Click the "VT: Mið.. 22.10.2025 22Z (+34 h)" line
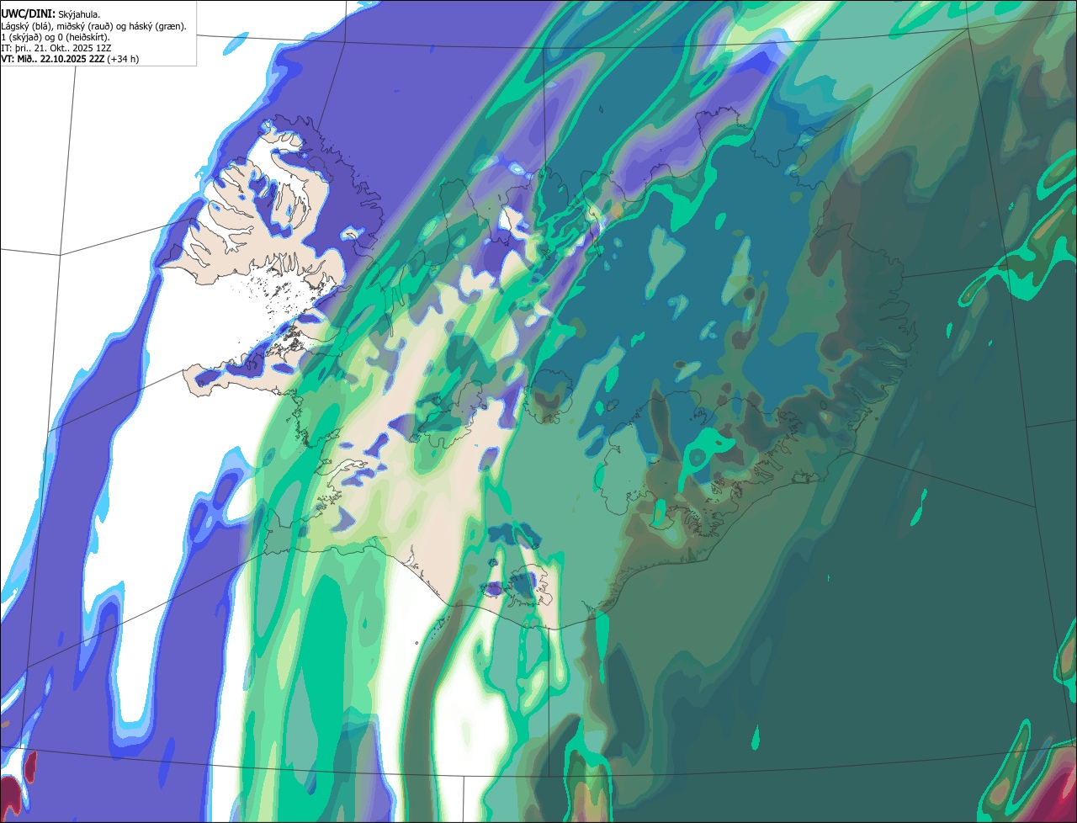 71,59
